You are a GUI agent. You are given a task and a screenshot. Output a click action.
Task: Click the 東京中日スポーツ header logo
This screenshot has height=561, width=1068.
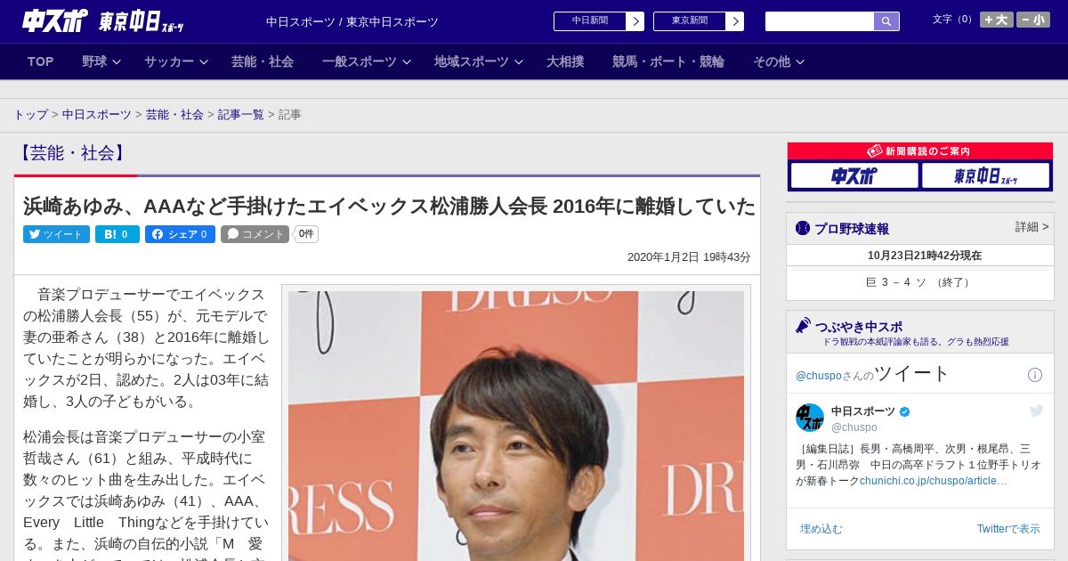tap(141, 21)
